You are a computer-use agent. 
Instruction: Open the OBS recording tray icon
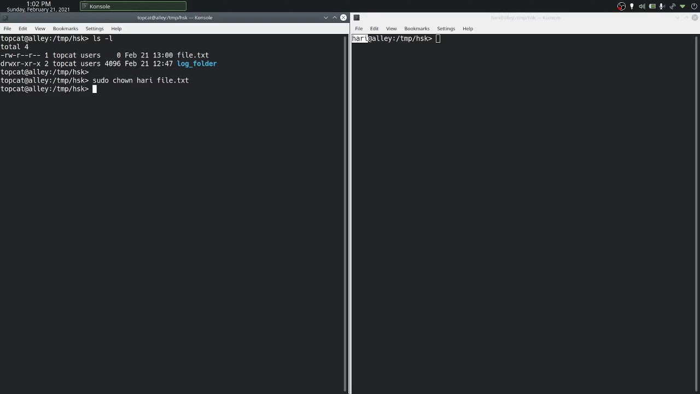621,7
